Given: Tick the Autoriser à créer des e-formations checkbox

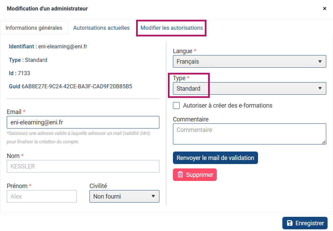Looking at the screenshot, I should point(176,106).
